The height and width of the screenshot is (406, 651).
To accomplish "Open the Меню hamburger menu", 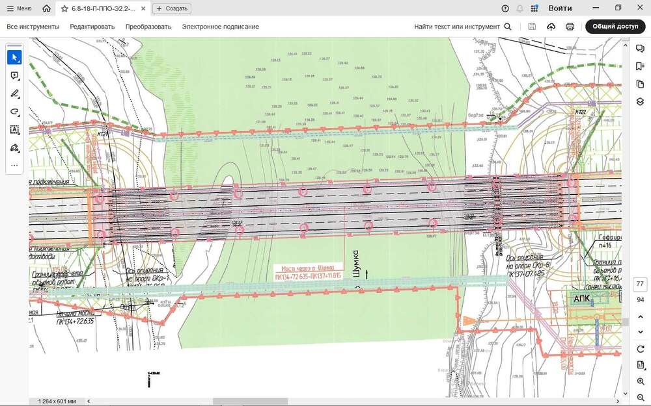I will point(19,8).
